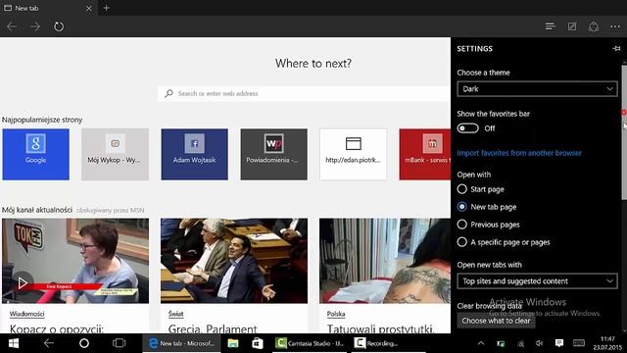Show hidden tray icons chevron
Viewport: 627px width, 353px height.
point(481,343)
